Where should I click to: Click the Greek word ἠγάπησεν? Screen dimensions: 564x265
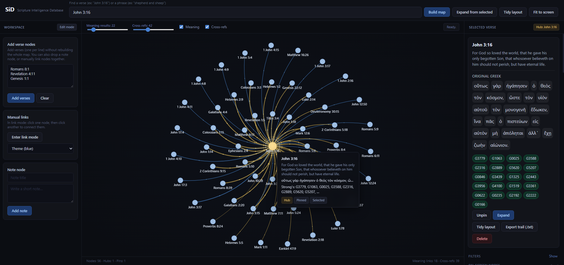[517, 86]
